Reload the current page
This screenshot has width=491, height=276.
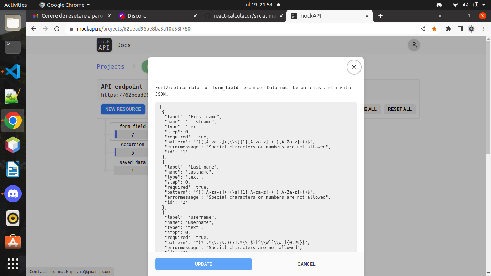[x=57, y=29]
